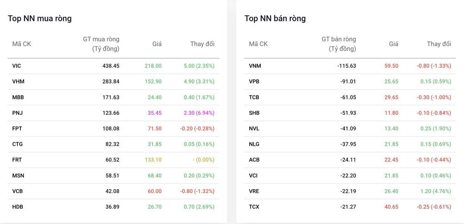Open the TCB stock row
Viewport: 464px width, 224px height.
tap(350, 97)
